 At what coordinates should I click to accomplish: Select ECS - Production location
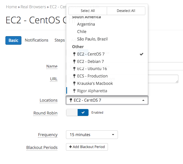pos(107,76)
